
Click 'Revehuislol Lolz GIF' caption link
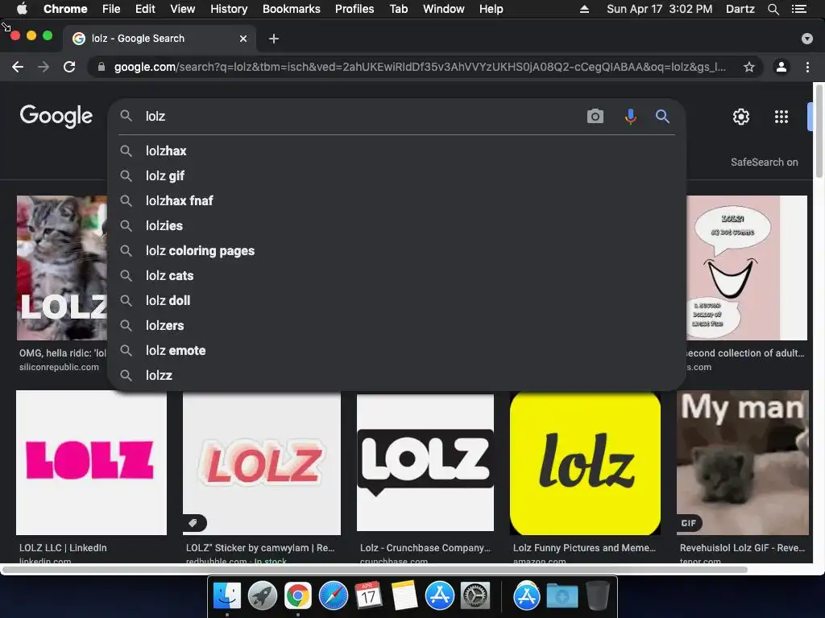(x=742, y=547)
